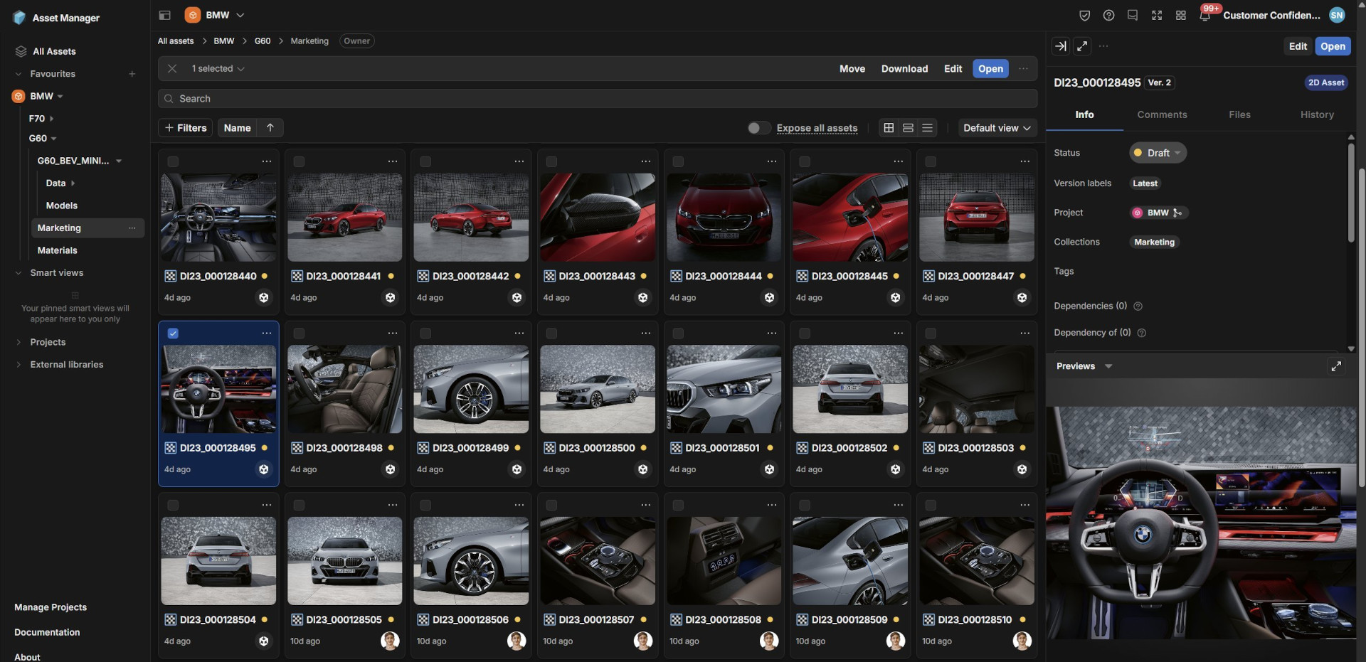1366x662 pixels.
Task: Switch to the Comments tab
Action: click(1162, 114)
